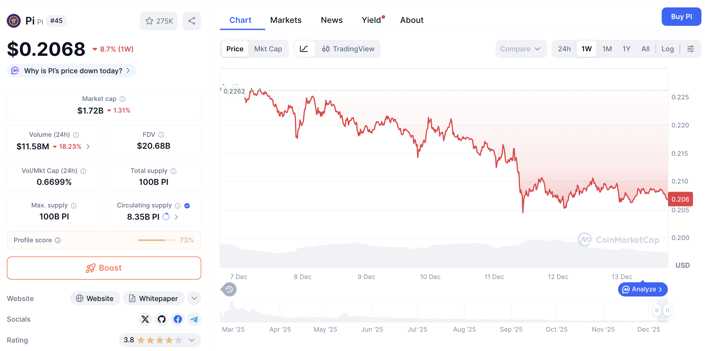Enable Log scale on the chart
This screenshot has width=705, height=351.
[667, 49]
